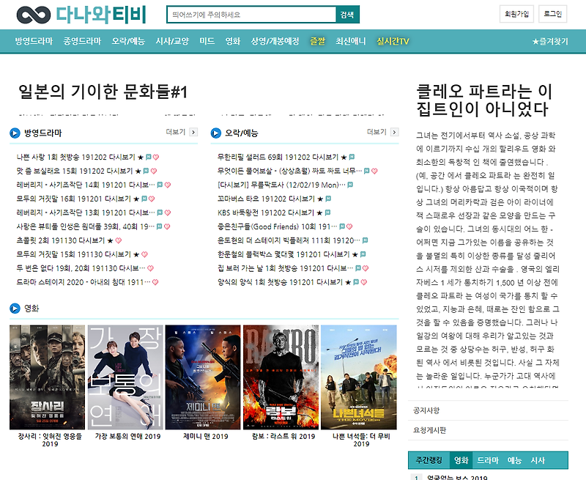Screen dimensions: 586x480
Task: Click heart icon on 좋은친구들 10회 row
Action: [x=349, y=227]
